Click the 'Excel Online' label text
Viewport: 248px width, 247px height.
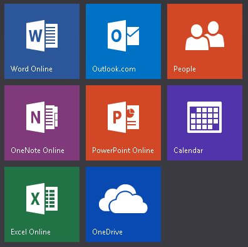click(31, 232)
